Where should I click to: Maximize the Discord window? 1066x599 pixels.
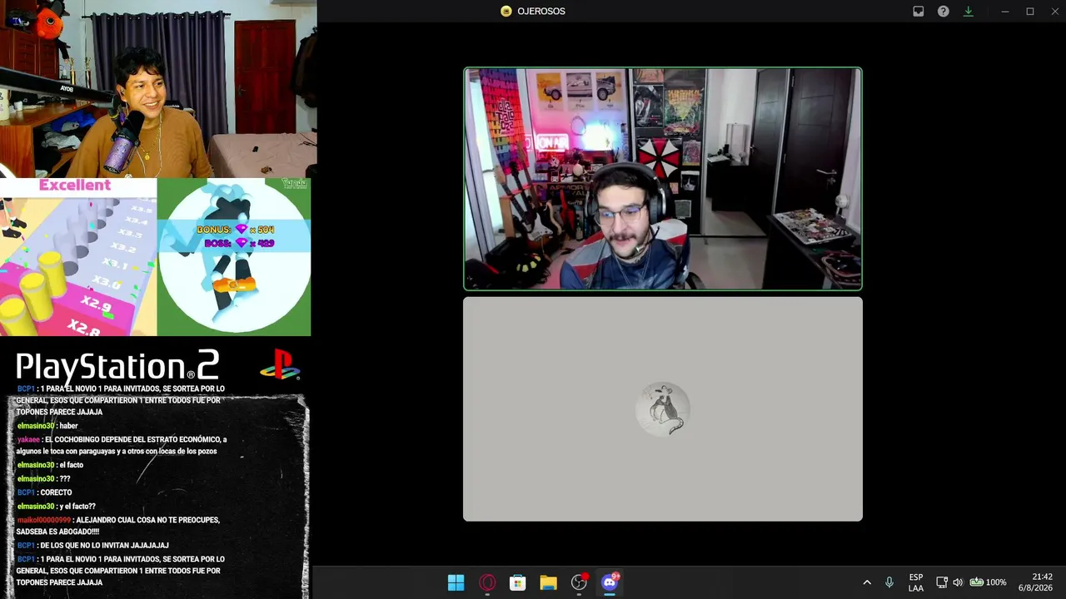1030,12
